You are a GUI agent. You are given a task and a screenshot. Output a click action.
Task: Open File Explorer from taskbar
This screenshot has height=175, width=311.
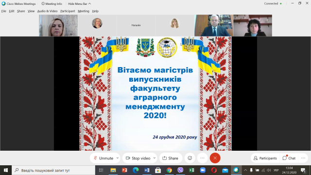coord(113,170)
